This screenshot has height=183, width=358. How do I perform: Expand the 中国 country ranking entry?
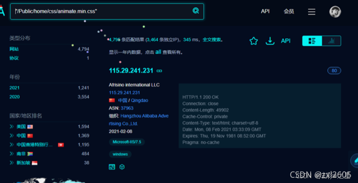(12, 136)
